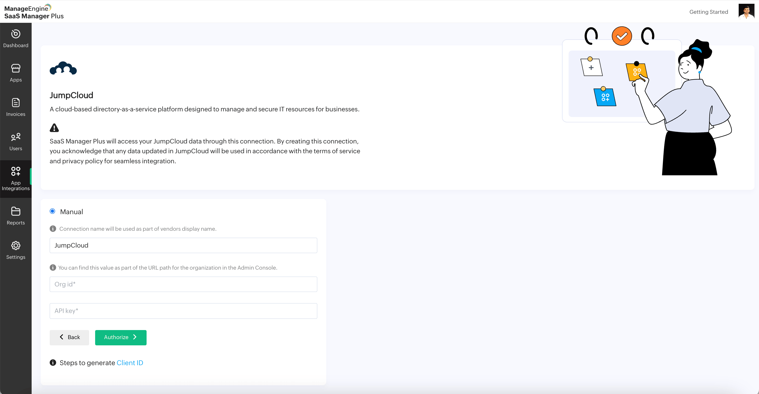Click the JumpCloud cloud logo
759x394 pixels.
63,68
